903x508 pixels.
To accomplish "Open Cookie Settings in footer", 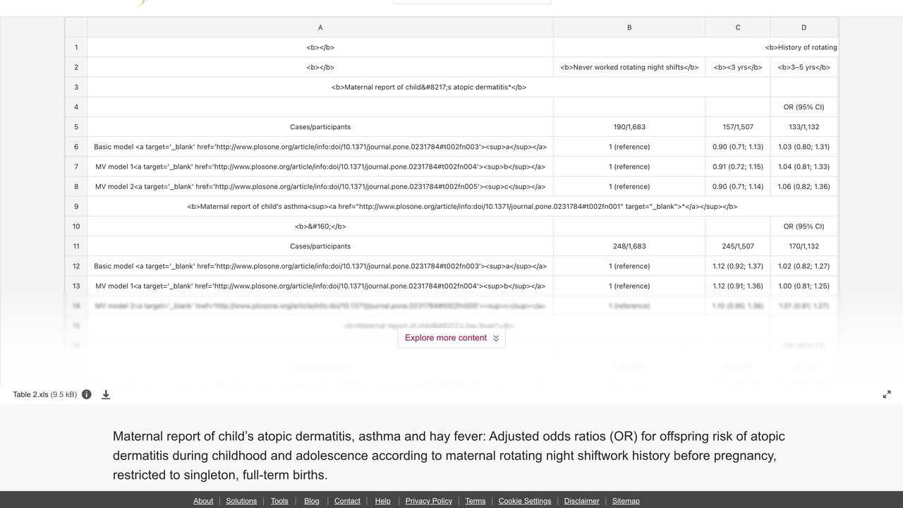I will [x=525, y=501].
